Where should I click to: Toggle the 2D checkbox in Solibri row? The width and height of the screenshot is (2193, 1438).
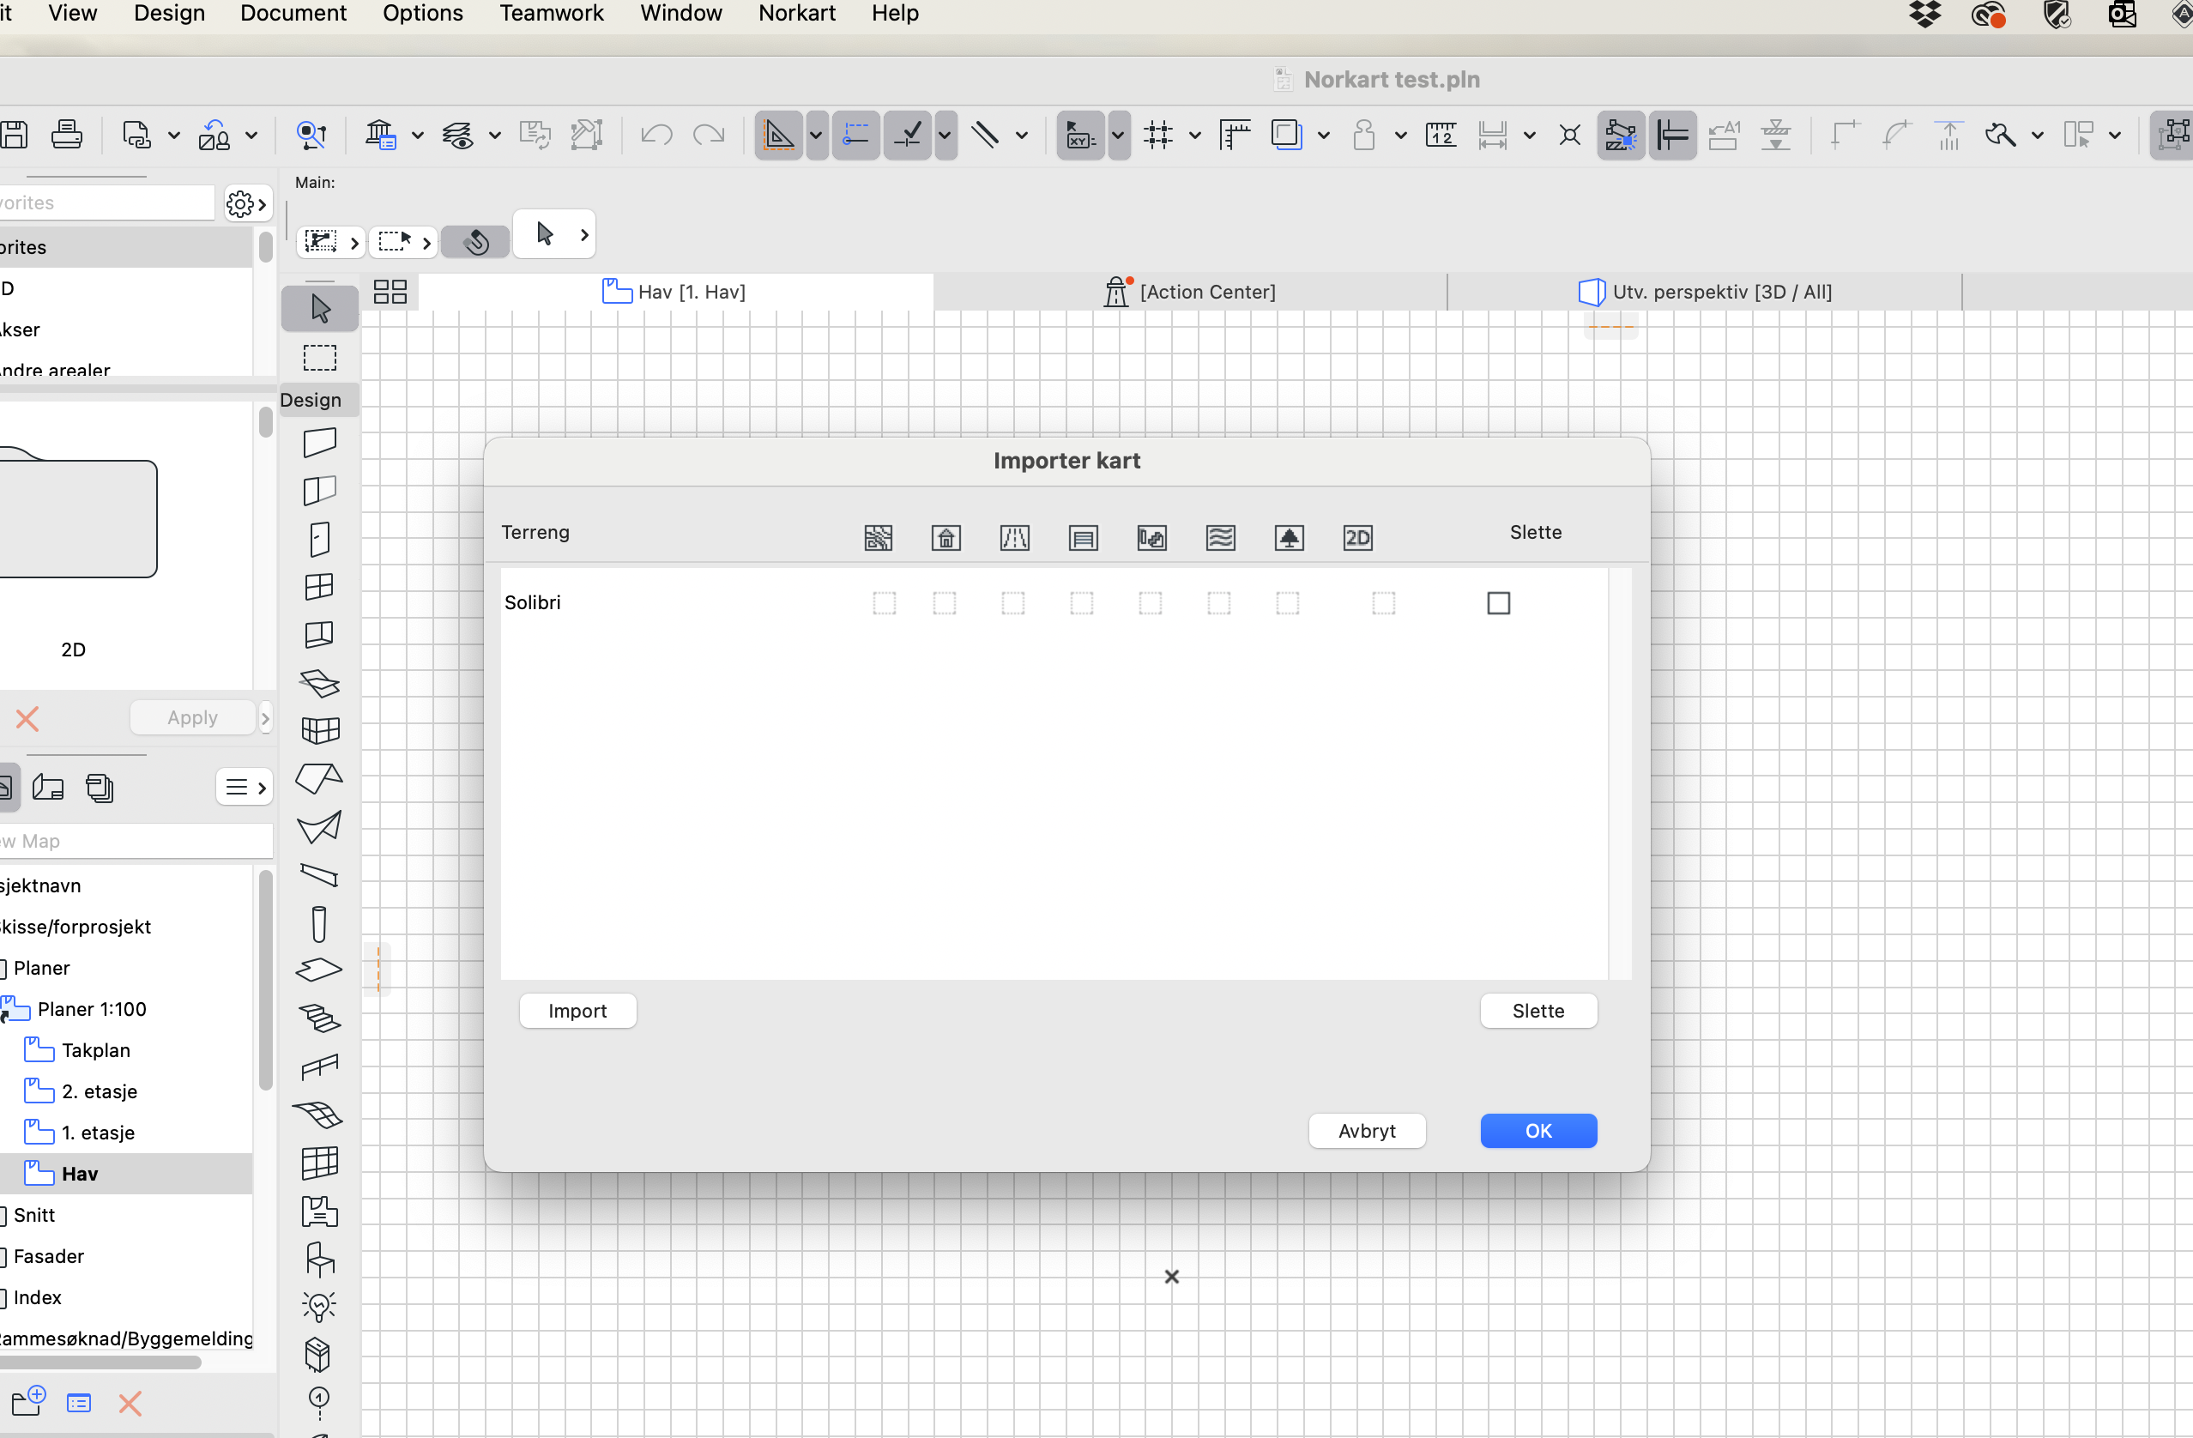1383,603
